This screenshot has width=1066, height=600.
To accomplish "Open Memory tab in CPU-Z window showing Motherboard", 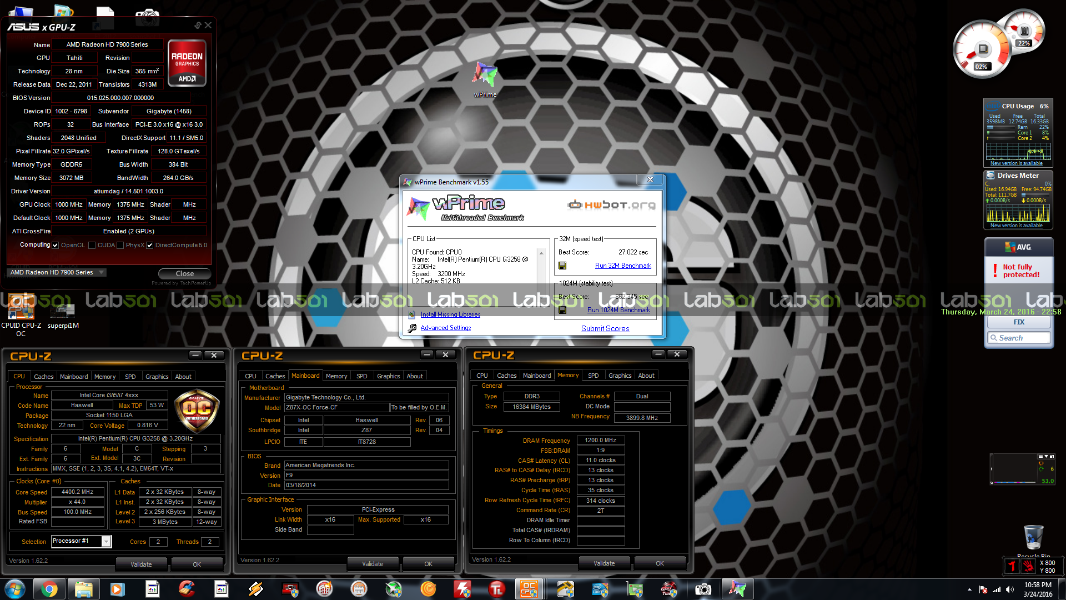I will click(x=336, y=376).
